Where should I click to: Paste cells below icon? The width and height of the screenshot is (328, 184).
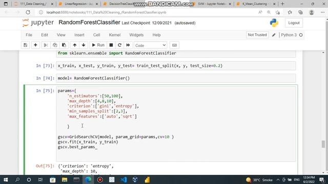pos(64,45)
